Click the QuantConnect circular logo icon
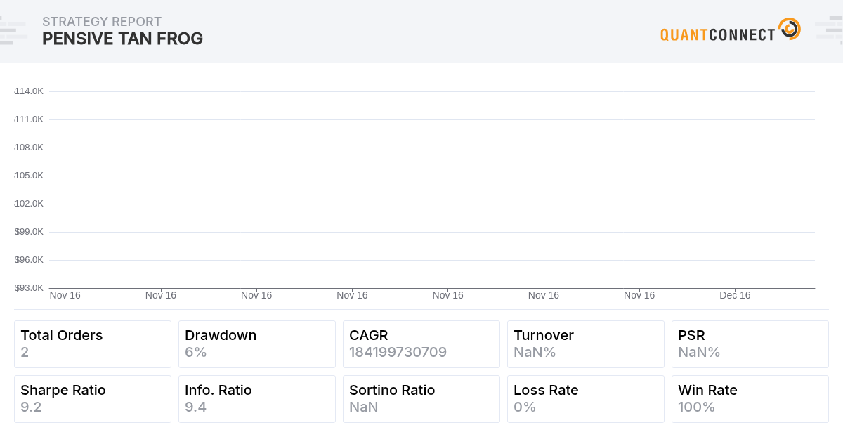 click(790, 29)
